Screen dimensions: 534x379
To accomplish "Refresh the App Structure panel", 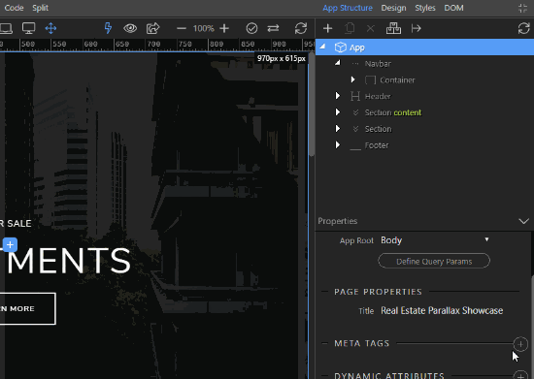I will click(x=523, y=28).
